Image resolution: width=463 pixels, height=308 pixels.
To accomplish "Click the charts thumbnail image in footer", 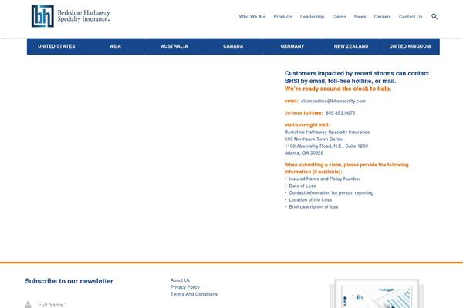I will [377, 293].
